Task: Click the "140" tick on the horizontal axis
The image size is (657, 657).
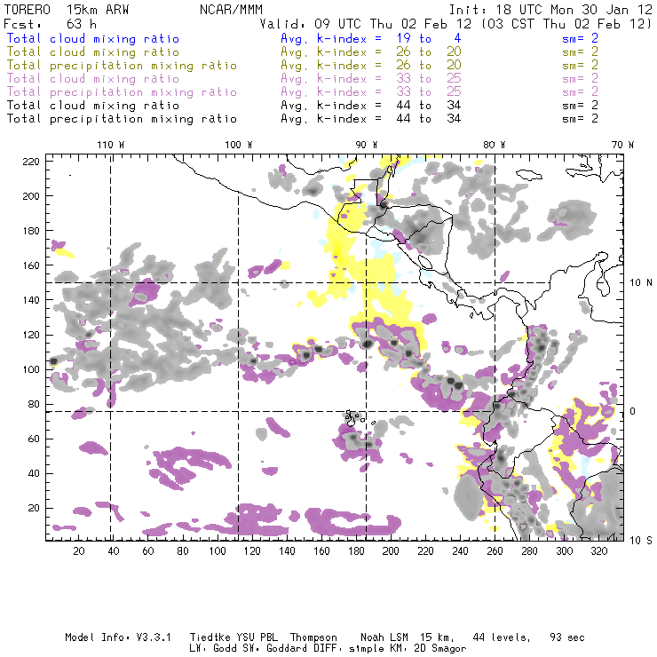Action: click(x=287, y=551)
